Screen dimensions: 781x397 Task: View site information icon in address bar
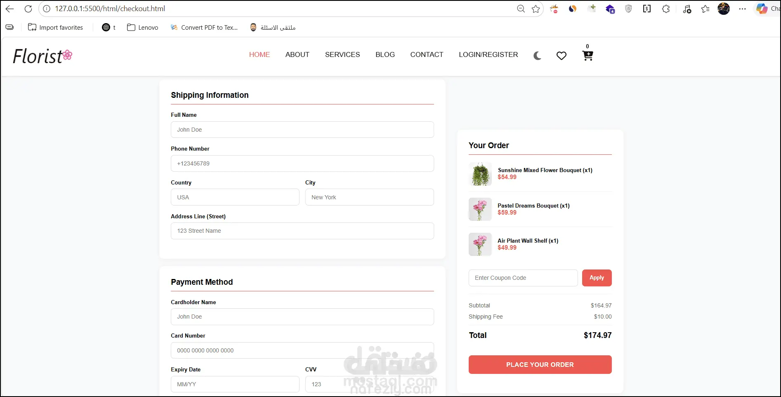[47, 9]
